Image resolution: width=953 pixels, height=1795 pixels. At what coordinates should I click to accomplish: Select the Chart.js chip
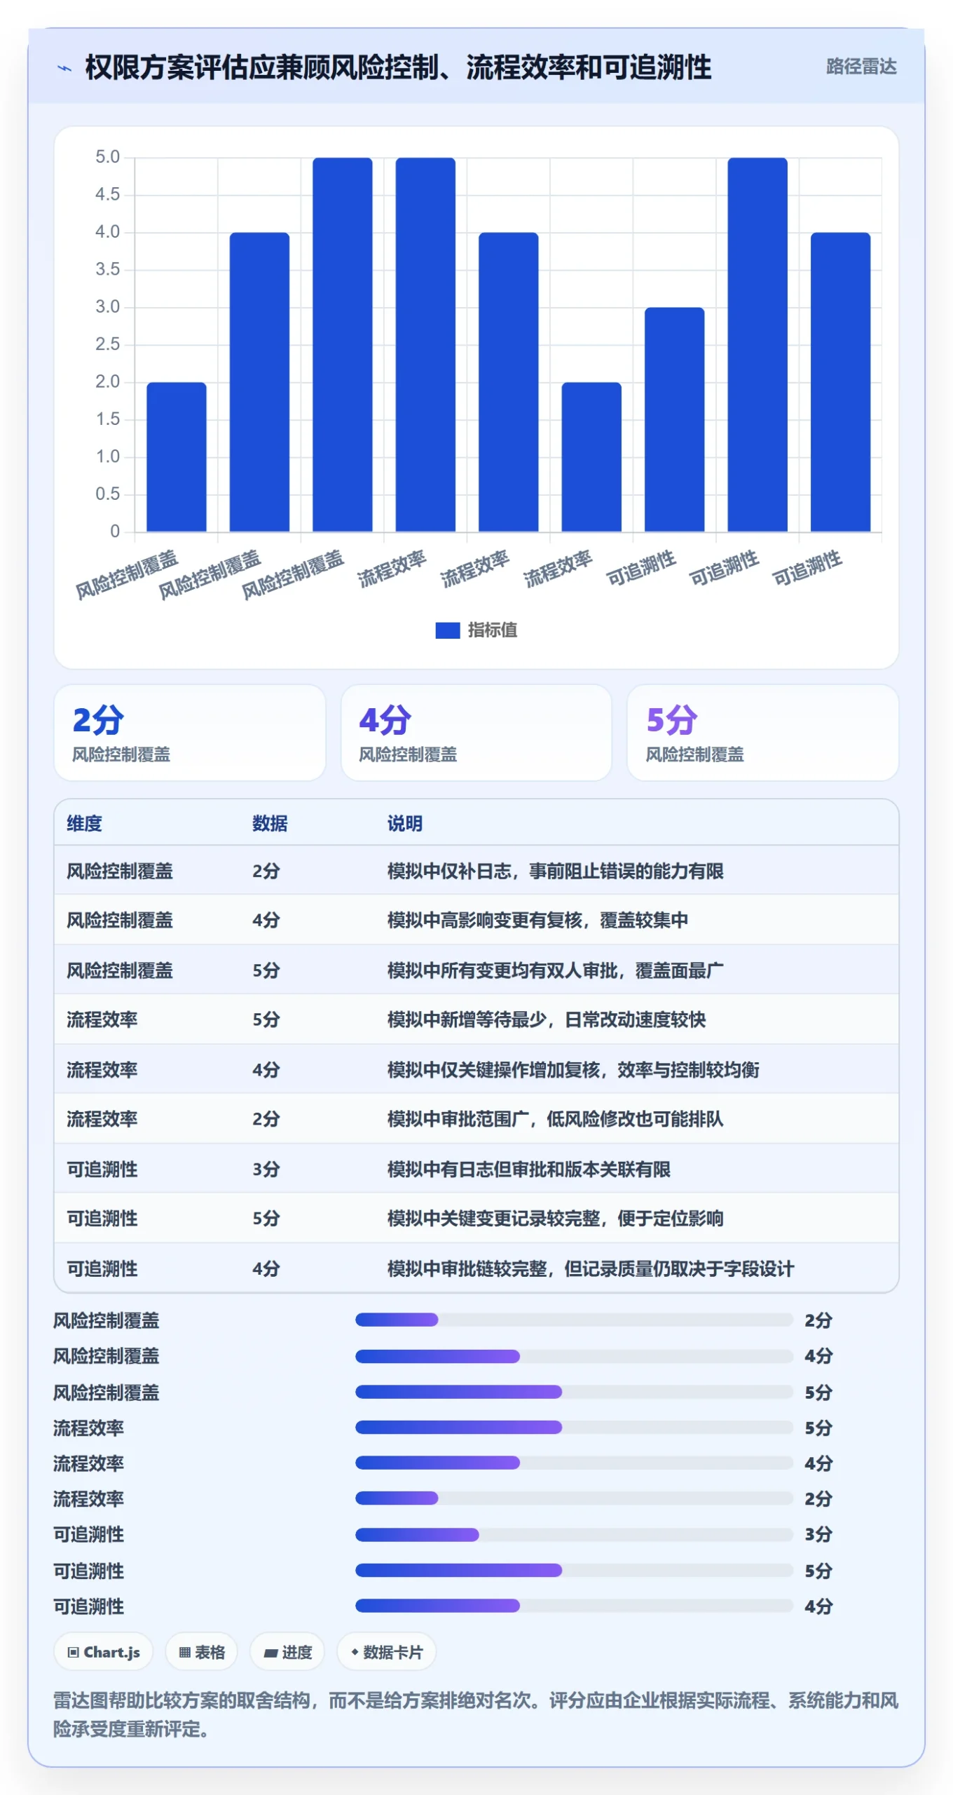[103, 1652]
